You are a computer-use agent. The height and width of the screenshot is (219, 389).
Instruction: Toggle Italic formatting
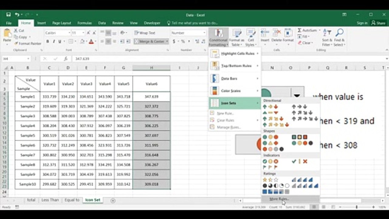click(53, 41)
